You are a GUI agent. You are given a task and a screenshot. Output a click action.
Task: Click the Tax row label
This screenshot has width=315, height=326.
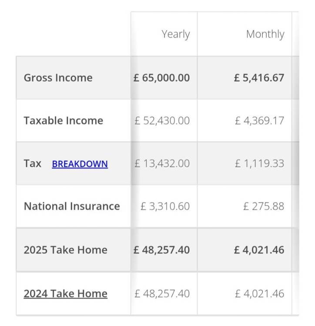33,163
